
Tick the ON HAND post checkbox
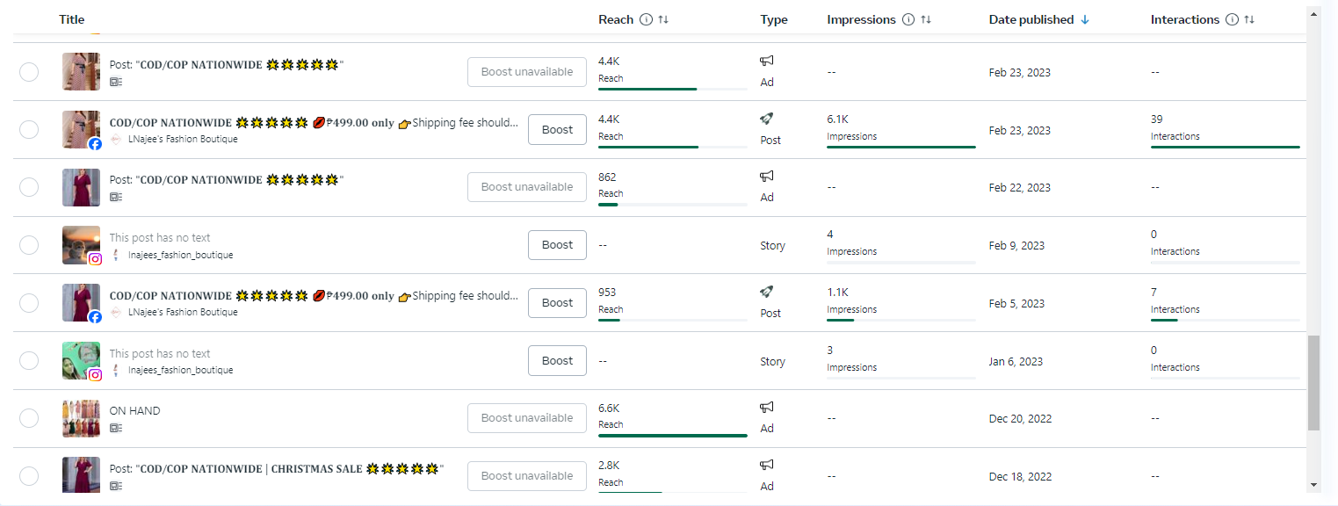click(29, 418)
